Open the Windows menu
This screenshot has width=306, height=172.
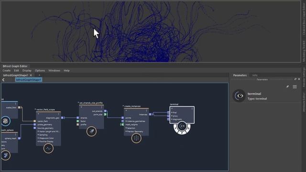point(54,70)
